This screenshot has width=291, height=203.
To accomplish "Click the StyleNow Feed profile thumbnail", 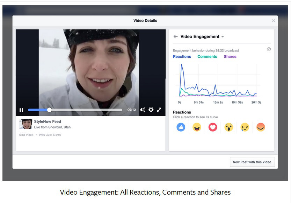I will (26, 124).
